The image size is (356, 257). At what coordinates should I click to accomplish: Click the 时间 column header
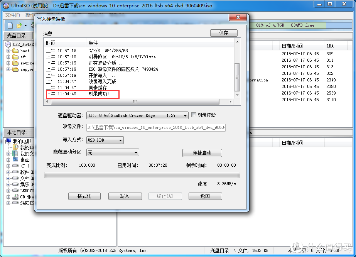click(x=65, y=43)
